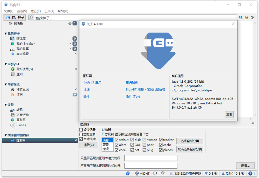
Task: Switch to the 过滤器 tab
Action: pyautogui.click(x=84, y=124)
